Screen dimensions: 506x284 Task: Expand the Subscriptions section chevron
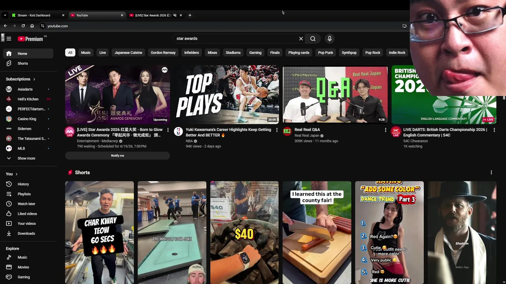click(34, 79)
